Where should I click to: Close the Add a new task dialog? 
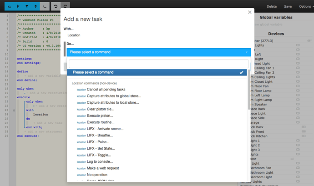pyautogui.click(x=249, y=12)
